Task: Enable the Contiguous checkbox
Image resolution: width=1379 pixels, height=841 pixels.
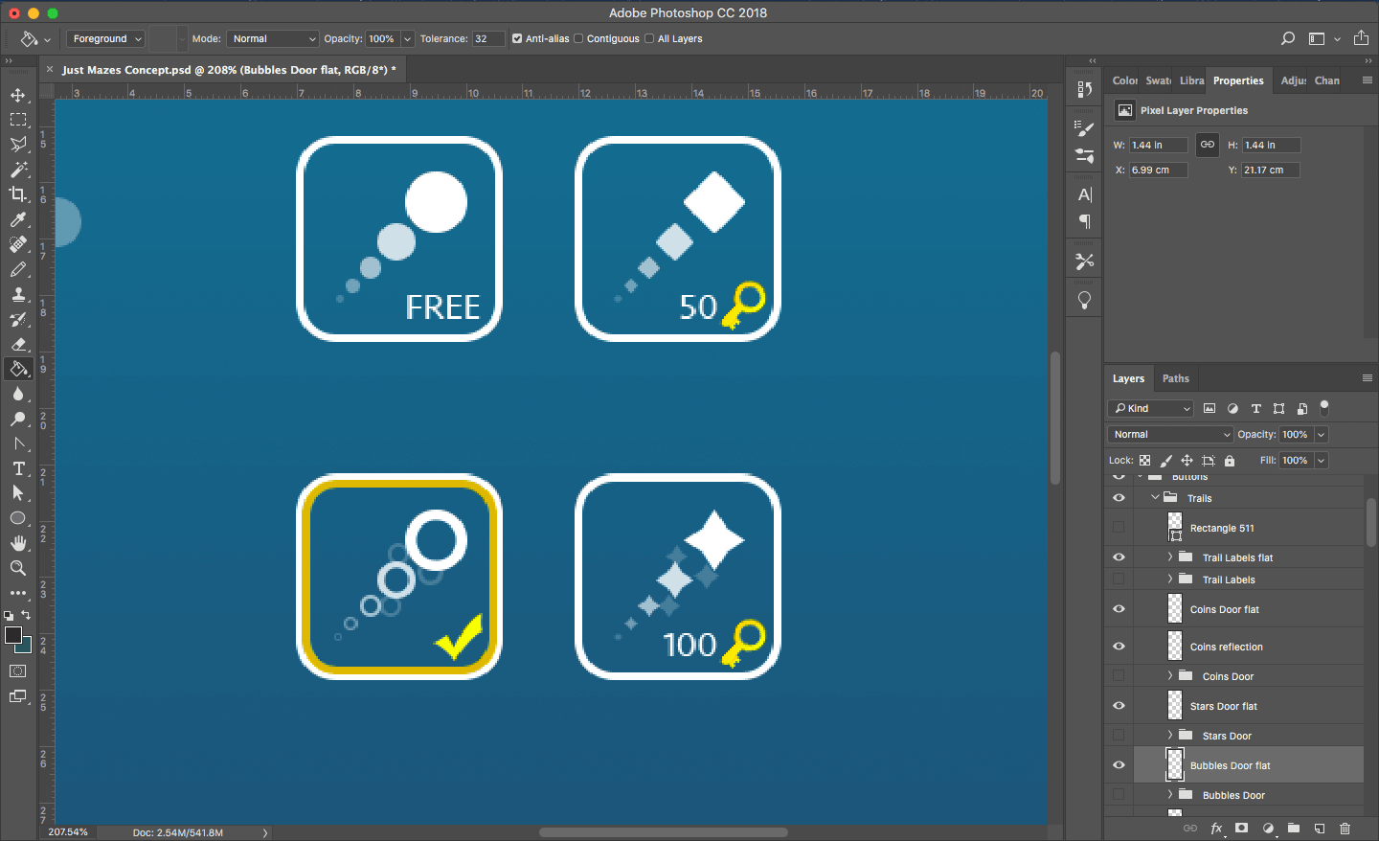Action: [578, 39]
